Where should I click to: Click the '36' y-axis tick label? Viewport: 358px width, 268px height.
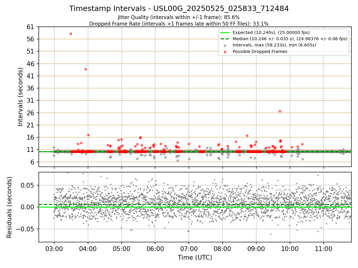(31, 88)
